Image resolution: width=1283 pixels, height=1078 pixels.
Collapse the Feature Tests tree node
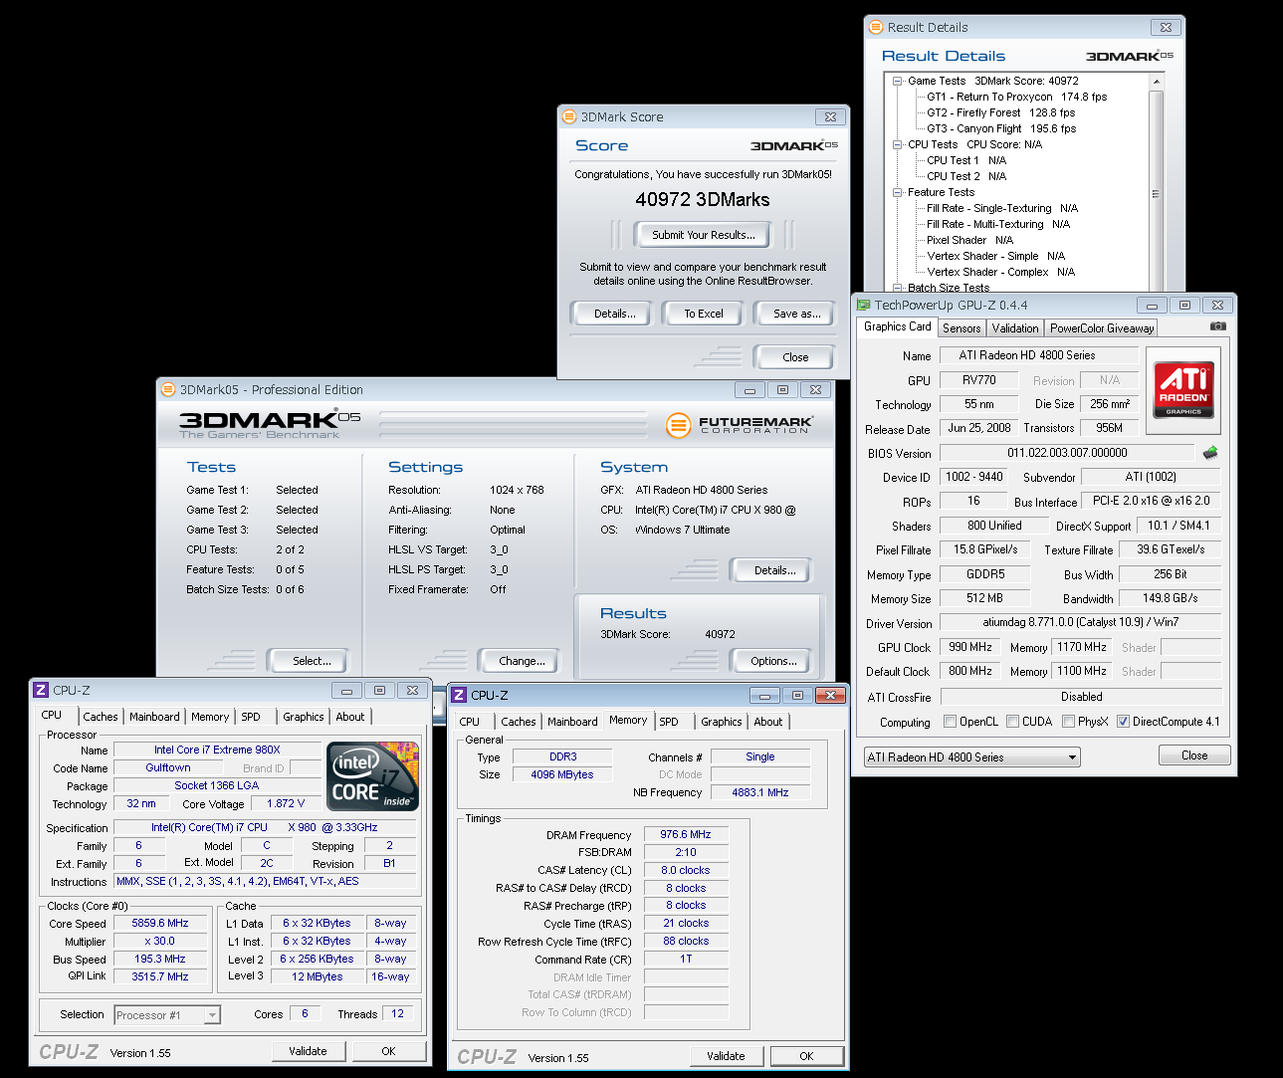pyautogui.click(x=897, y=192)
